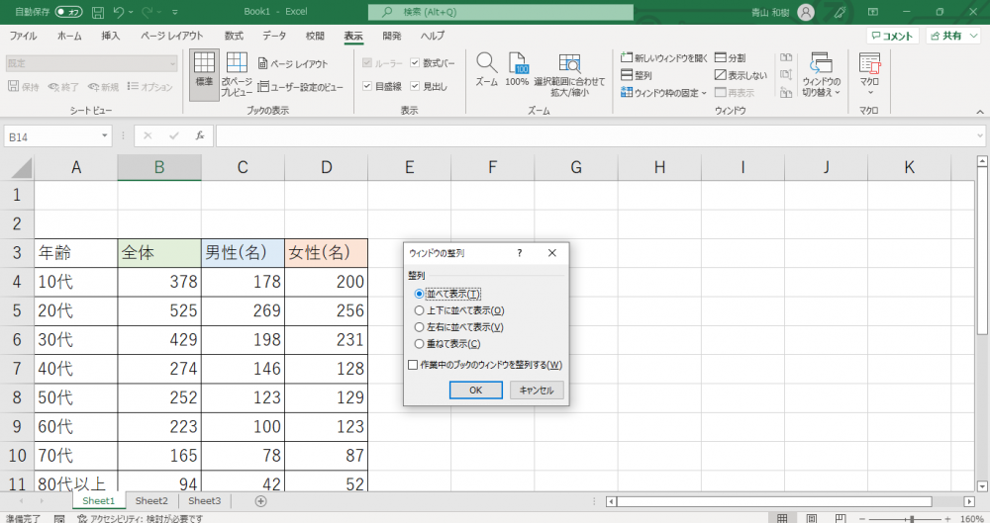The width and height of the screenshot is (990, 523).
Task: Click the コメント button
Action: (892, 36)
